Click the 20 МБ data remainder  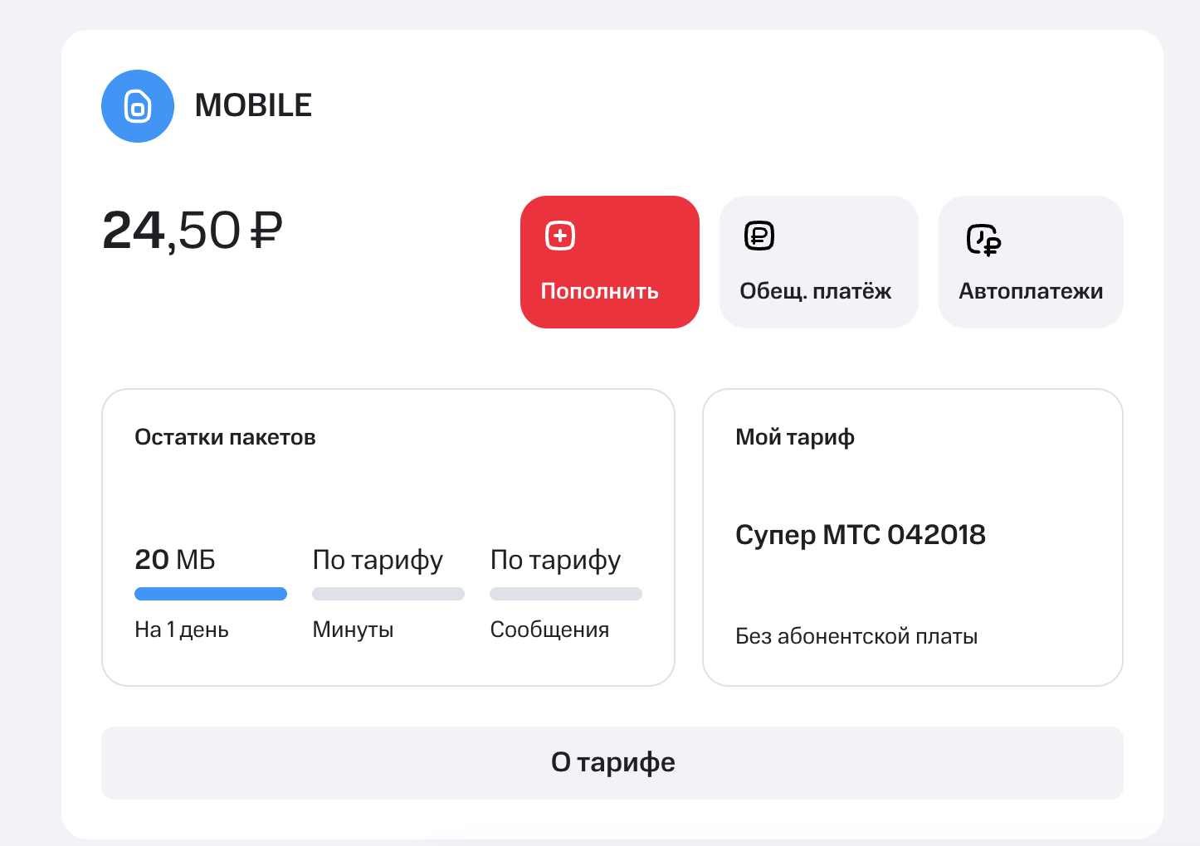click(x=175, y=560)
